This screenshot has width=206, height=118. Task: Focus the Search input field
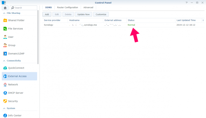(x=25, y=8)
